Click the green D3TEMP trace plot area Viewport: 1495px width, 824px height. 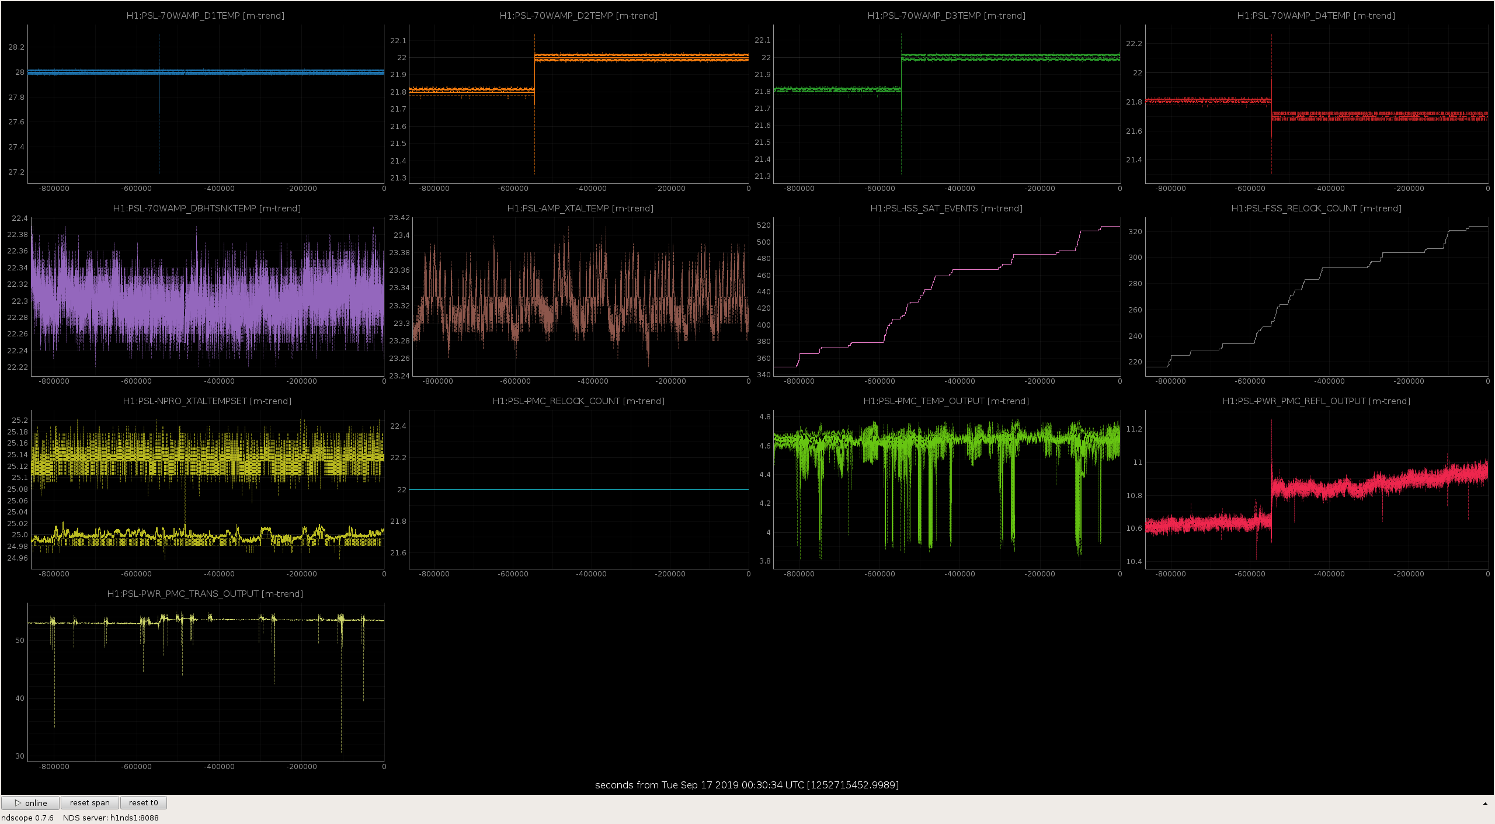tap(947, 104)
